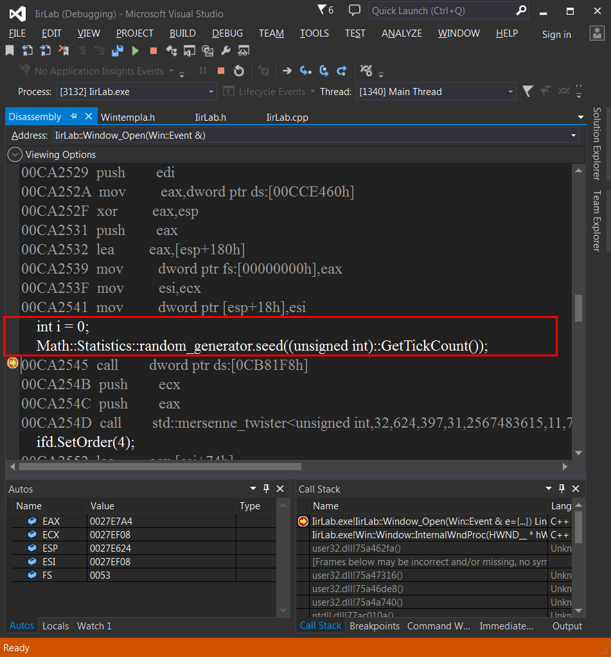The width and height of the screenshot is (611, 657).
Task: Open the Address dropdown in Disassembly
Action: pos(573,136)
